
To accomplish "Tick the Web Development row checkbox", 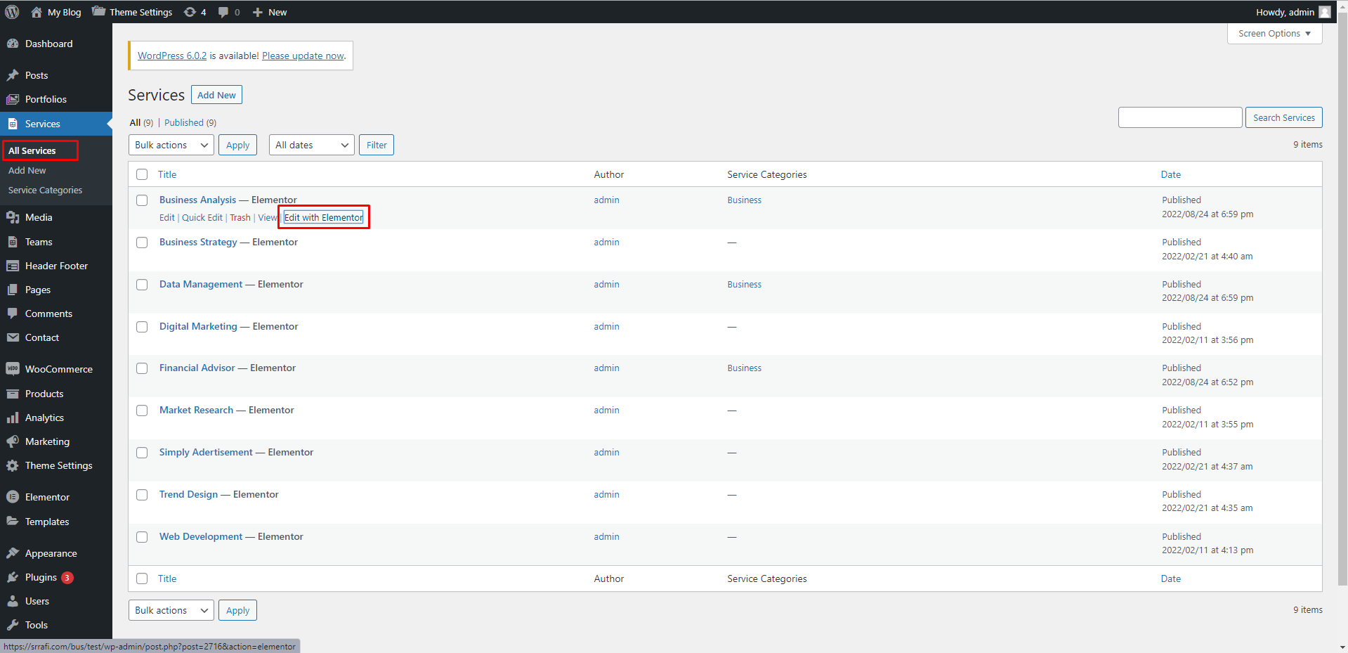I will [142, 537].
